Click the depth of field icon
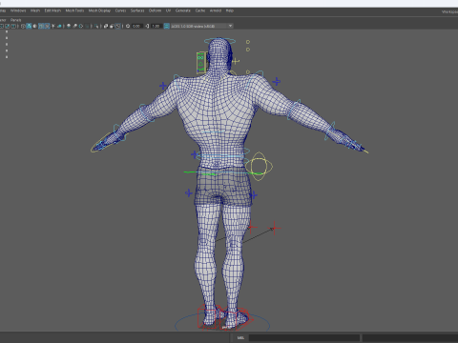The height and width of the screenshot is (343, 458). point(87,26)
